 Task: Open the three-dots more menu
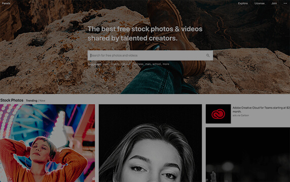pos(285,4)
